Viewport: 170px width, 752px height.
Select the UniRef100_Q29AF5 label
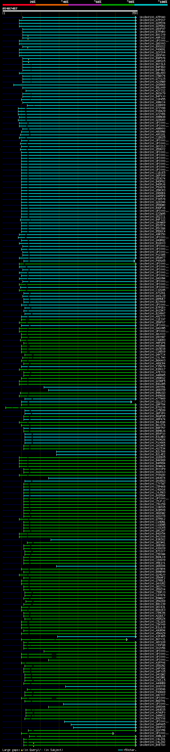152,381
